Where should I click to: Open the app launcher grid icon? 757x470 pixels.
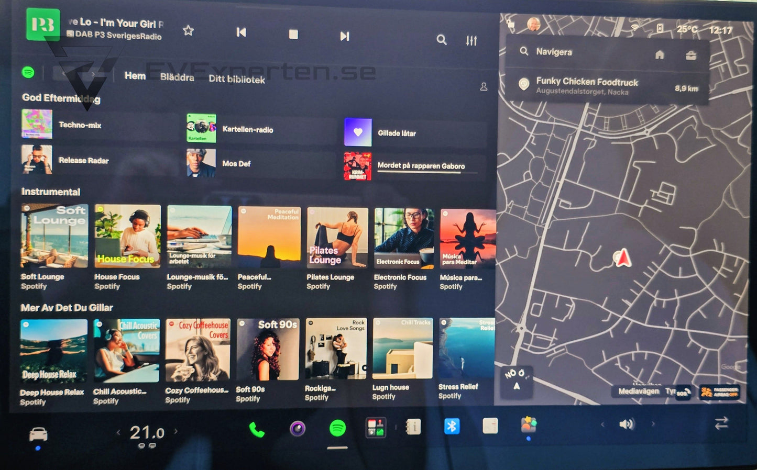pyautogui.click(x=376, y=427)
